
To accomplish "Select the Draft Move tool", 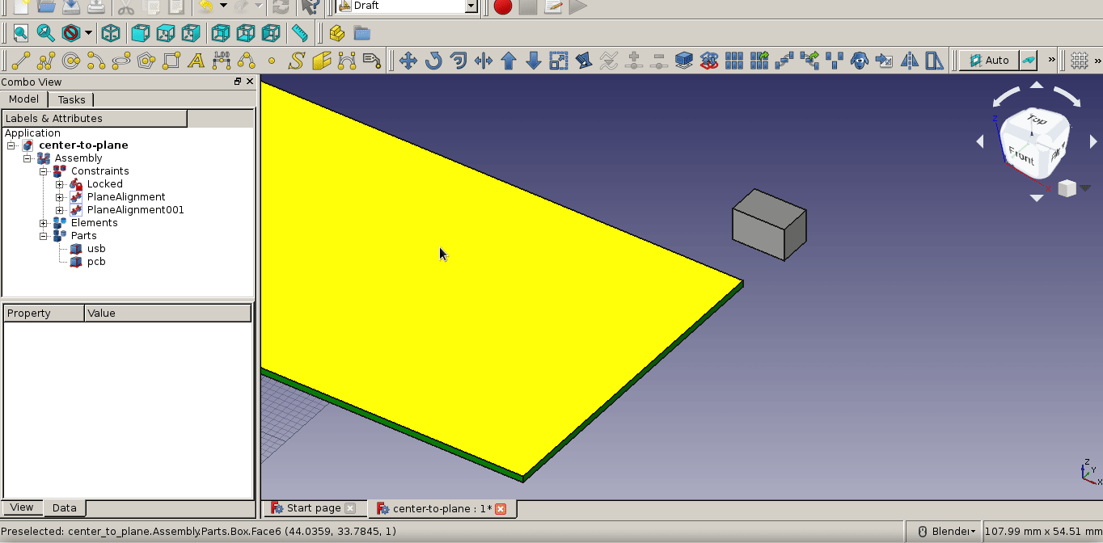I will 408,60.
